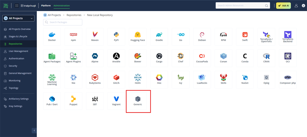Choose the Skills package type
Screen dimensions: 307x137
tap(223, 80)
